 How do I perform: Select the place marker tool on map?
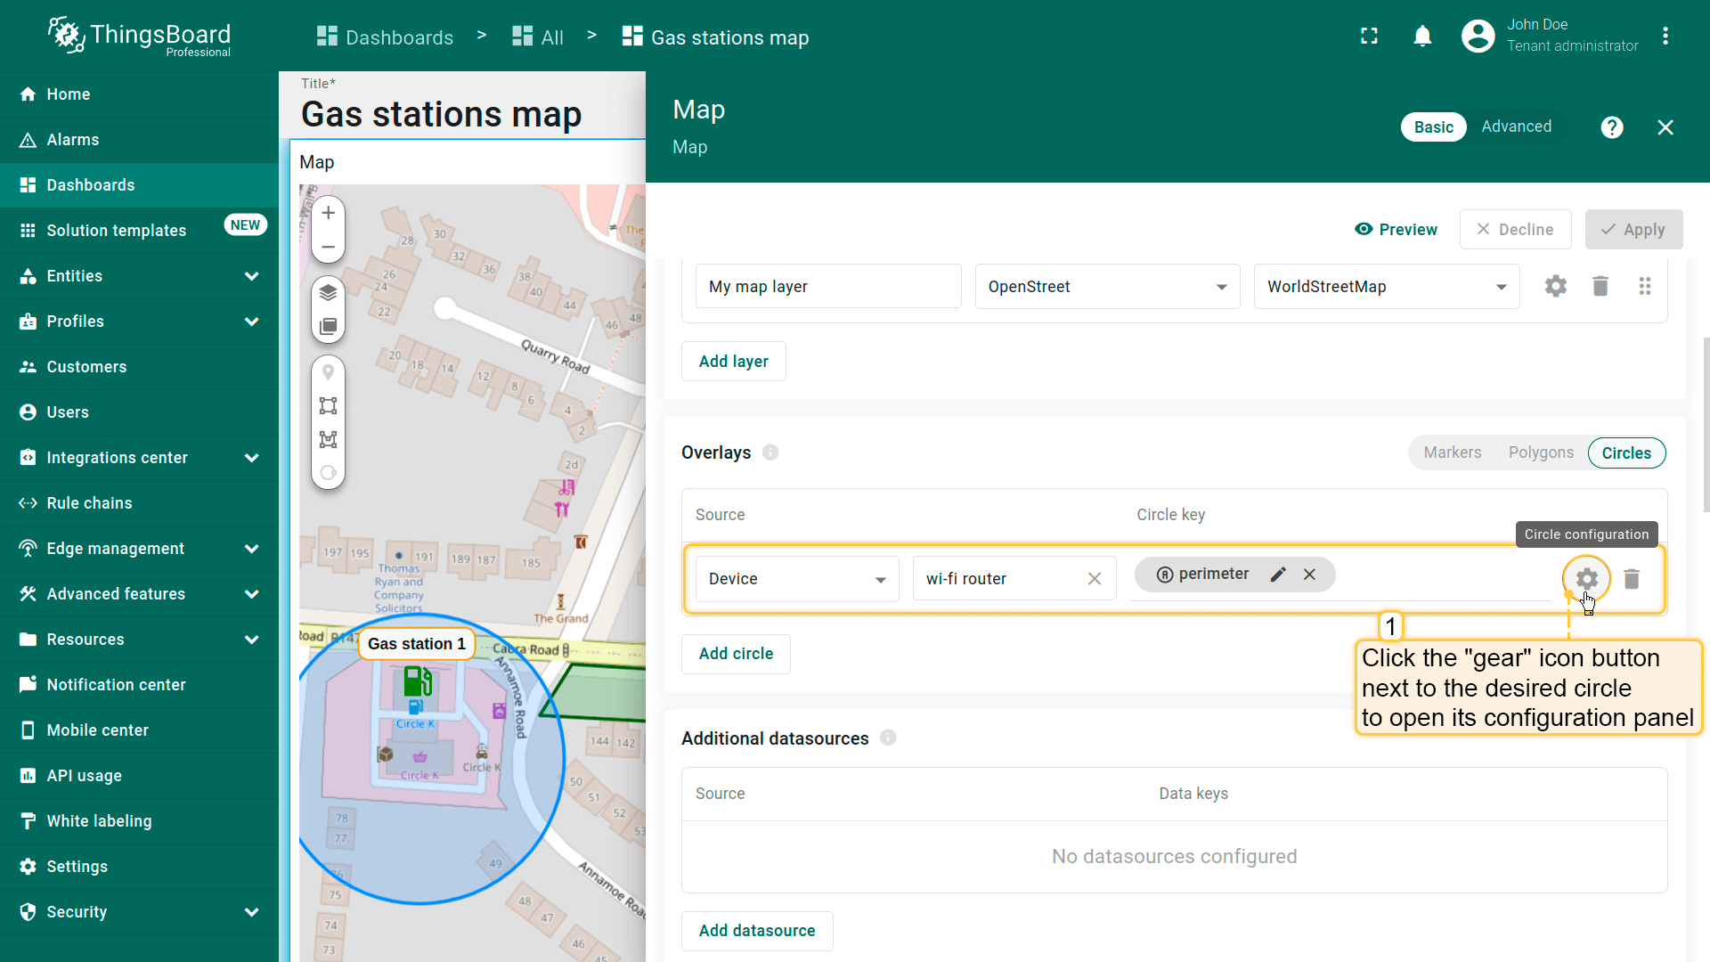tap(328, 372)
